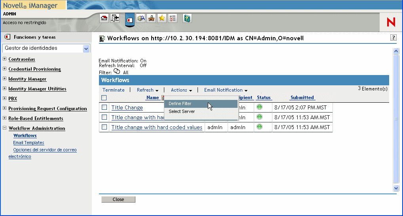The width and height of the screenshot is (403, 216).
Task: Click the scrollbar up arrow
Action: coord(396,51)
